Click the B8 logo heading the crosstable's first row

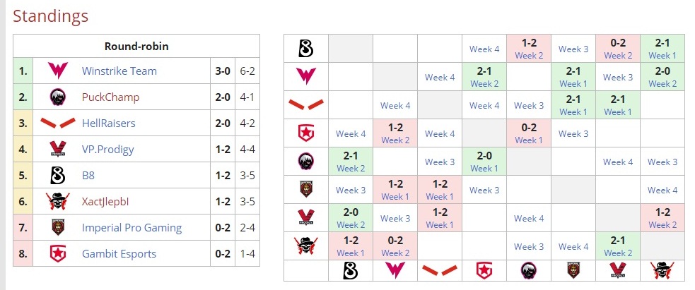pyautogui.click(x=306, y=49)
